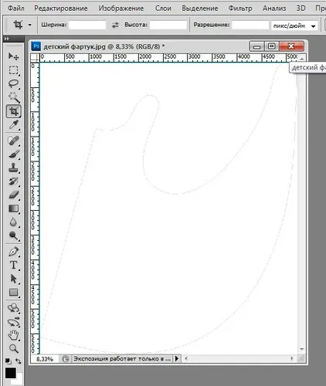Screen dimensions: 326x386
Task: Expand the status bar info menu arrow
Action: pyautogui.click(x=177, y=358)
